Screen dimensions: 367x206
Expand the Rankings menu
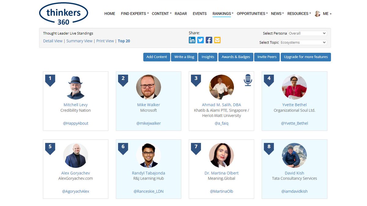[223, 14]
